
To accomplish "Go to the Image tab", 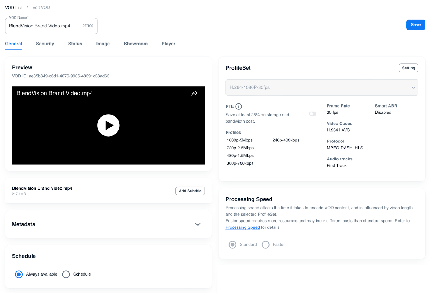I will tap(103, 44).
